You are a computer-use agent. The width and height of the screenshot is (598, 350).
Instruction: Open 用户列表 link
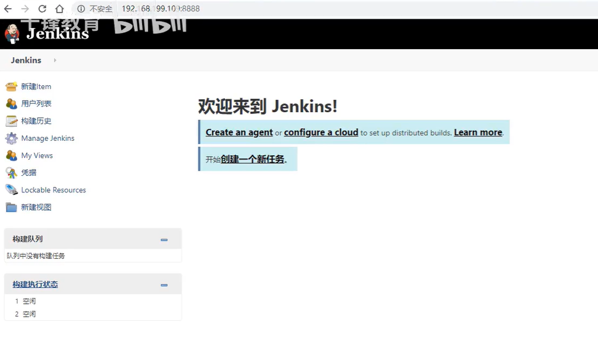[36, 103]
